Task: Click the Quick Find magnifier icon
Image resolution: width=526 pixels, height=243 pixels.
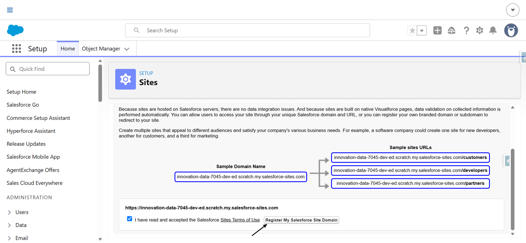Action: pos(13,69)
